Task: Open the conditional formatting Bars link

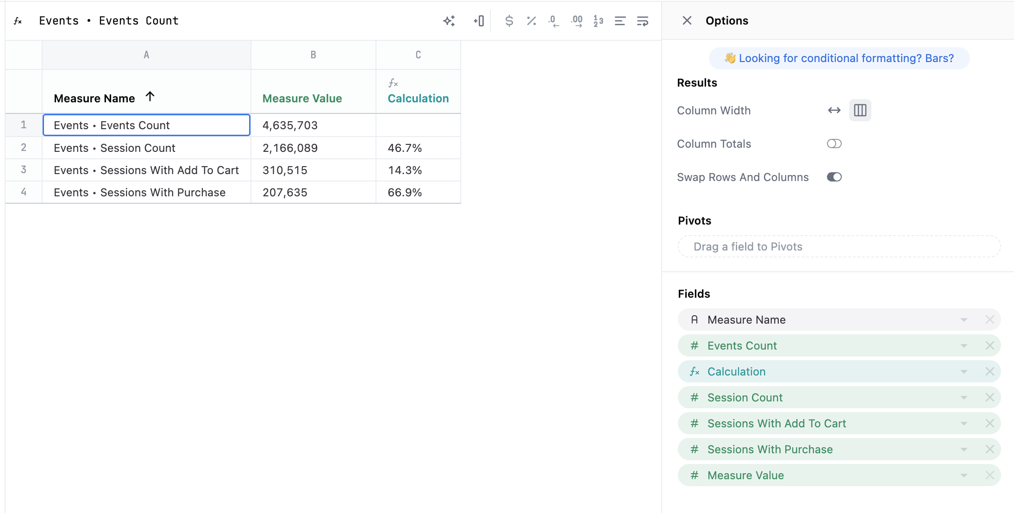Action: [839, 58]
